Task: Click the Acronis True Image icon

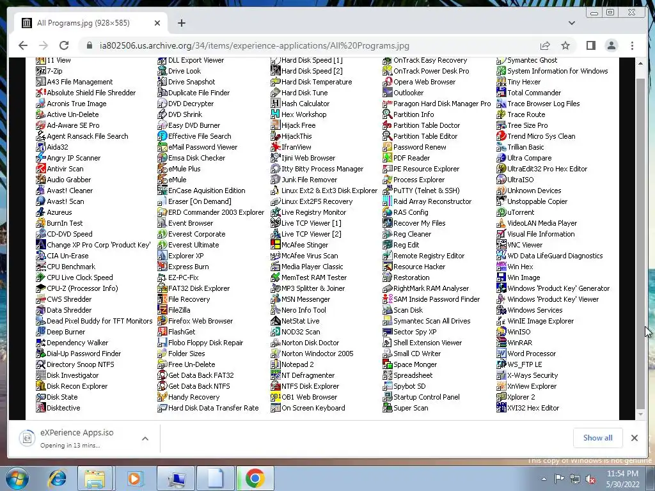Action: (40, 104)
